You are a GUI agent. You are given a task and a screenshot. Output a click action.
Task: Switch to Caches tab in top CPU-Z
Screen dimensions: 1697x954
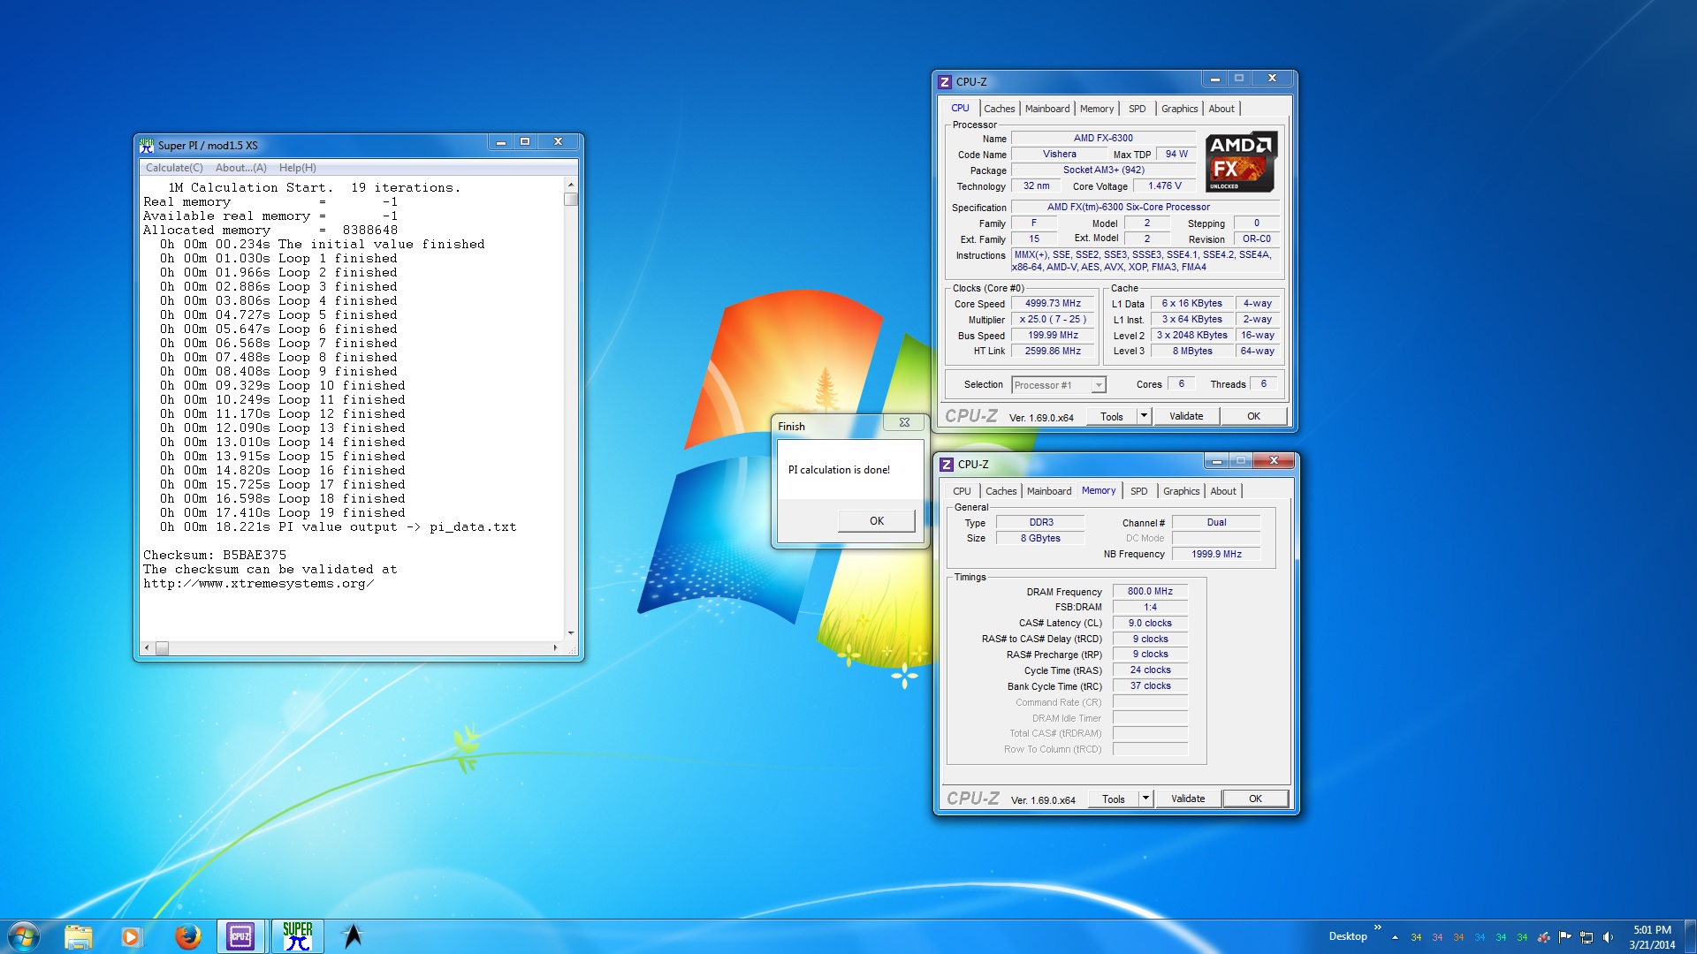click(1000, 109)
